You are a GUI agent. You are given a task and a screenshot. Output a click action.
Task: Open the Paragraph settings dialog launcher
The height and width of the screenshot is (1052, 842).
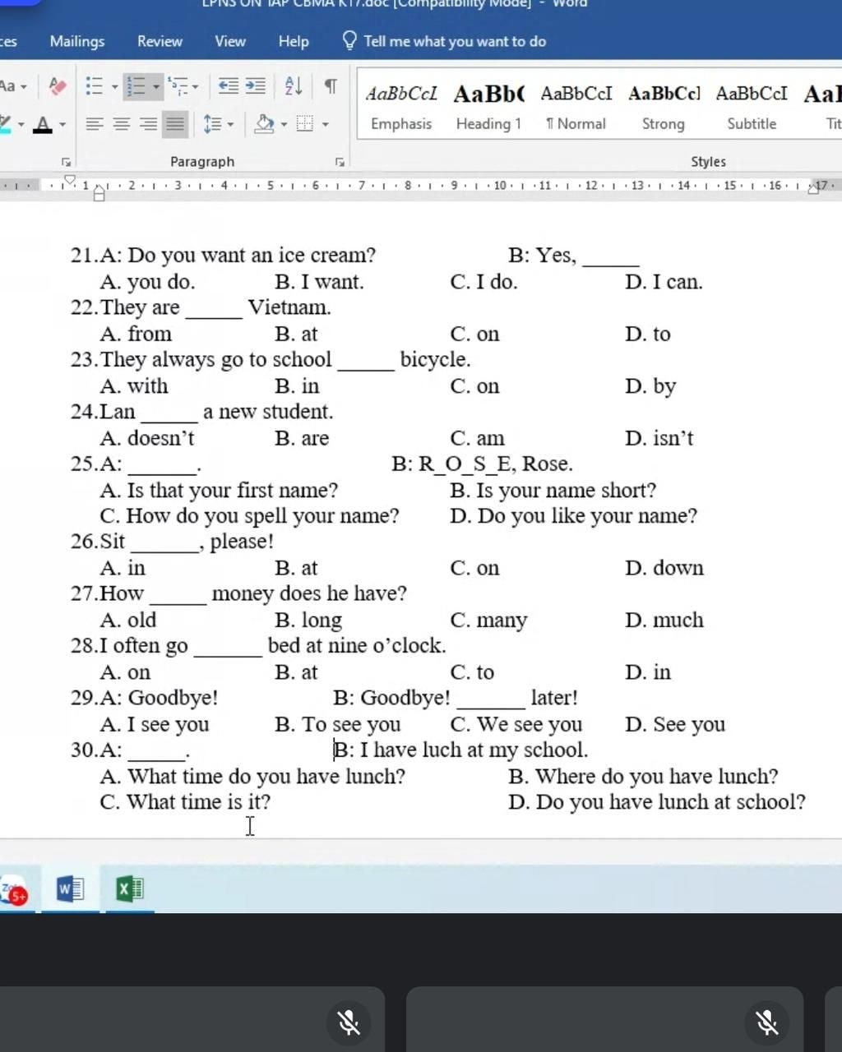click(340, 162)
